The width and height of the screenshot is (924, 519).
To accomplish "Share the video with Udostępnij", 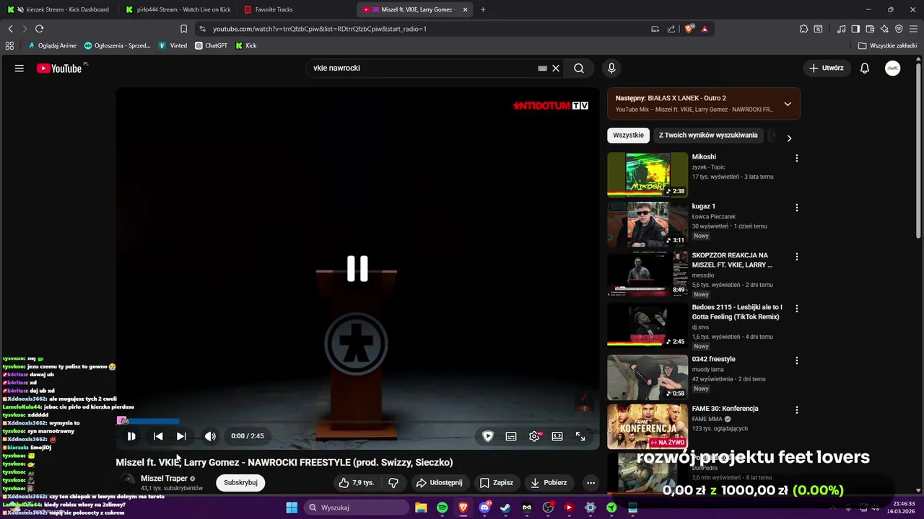I will pyautogui.click(x=439, y=482).
